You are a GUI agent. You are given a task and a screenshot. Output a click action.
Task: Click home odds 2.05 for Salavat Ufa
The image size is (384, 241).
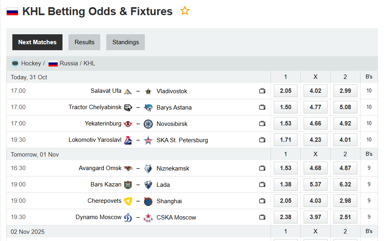[x=285, y=91]
